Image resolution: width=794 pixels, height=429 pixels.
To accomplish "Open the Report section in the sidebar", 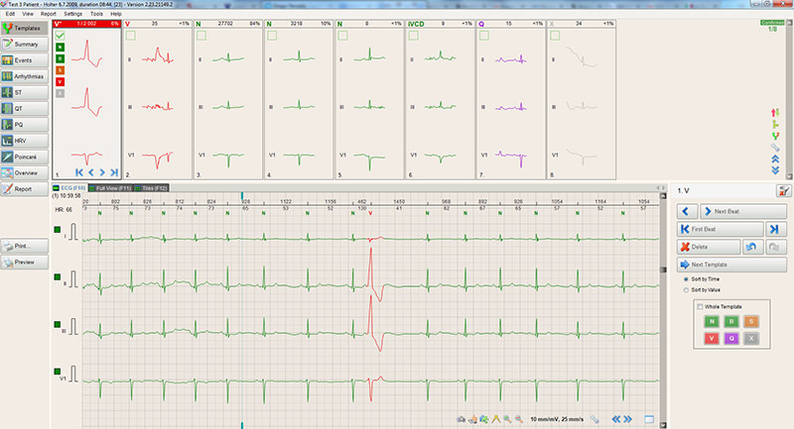I will point(24,189).
